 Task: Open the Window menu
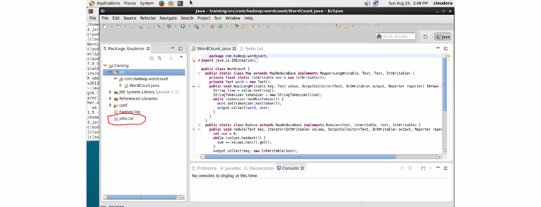click(x=233, y=18)
